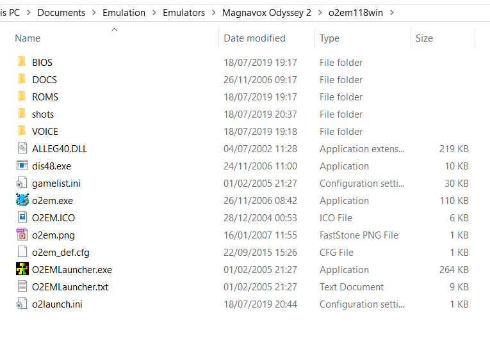Click the O2EMLauncher.txt document icon
This screenshot has height=337, width=490.
22,286
